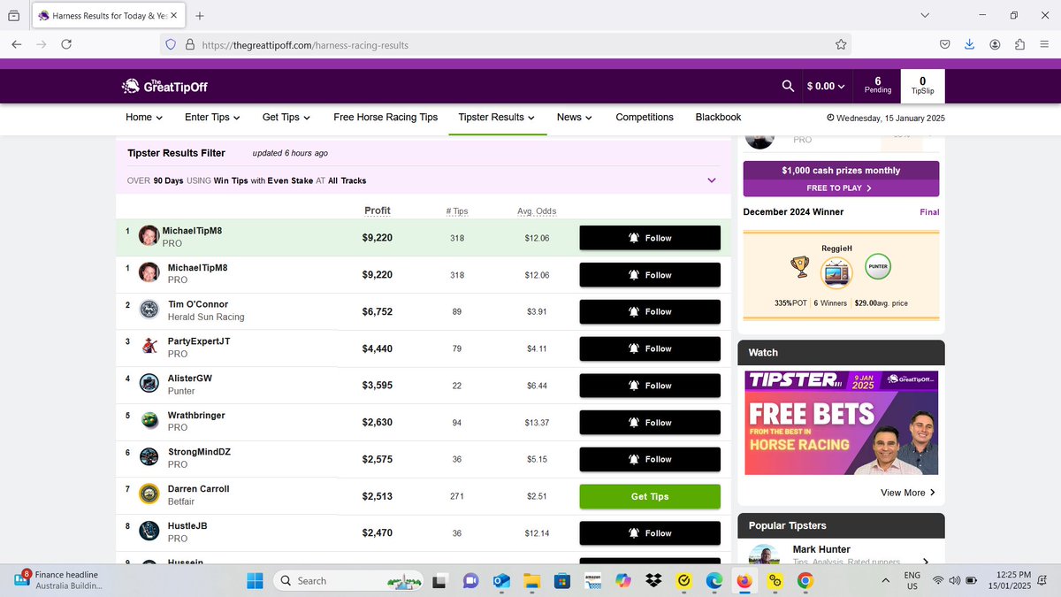Follow Tim O'Connor
The width and height of the screenshot is (1061, 597).
click(650, 311)
